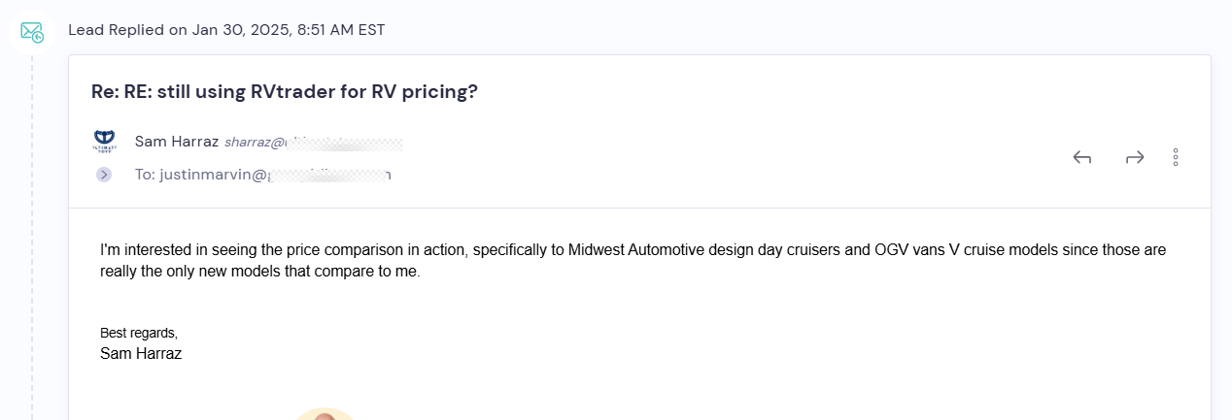Viewport: 1232px width, 420px height.
Task: Expand recipient details with the chevron
Action: coord(104,175)
